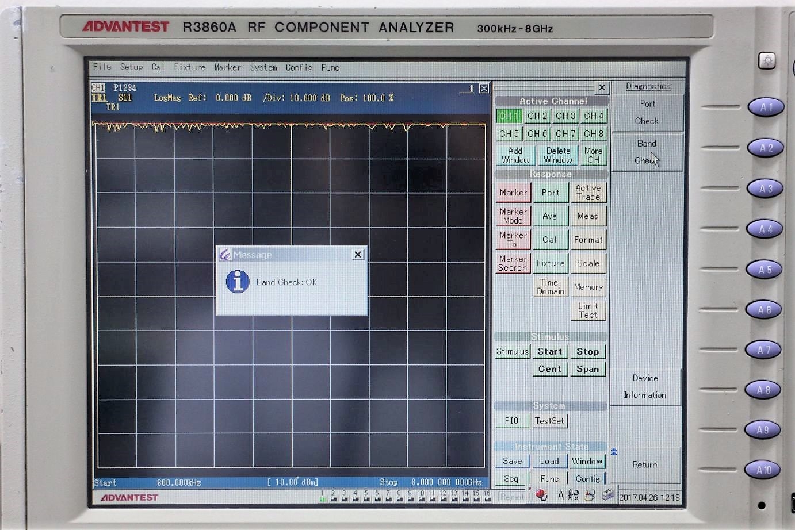Open the System menu in the menu bar

pyautogui.click(x=263, y=67)
